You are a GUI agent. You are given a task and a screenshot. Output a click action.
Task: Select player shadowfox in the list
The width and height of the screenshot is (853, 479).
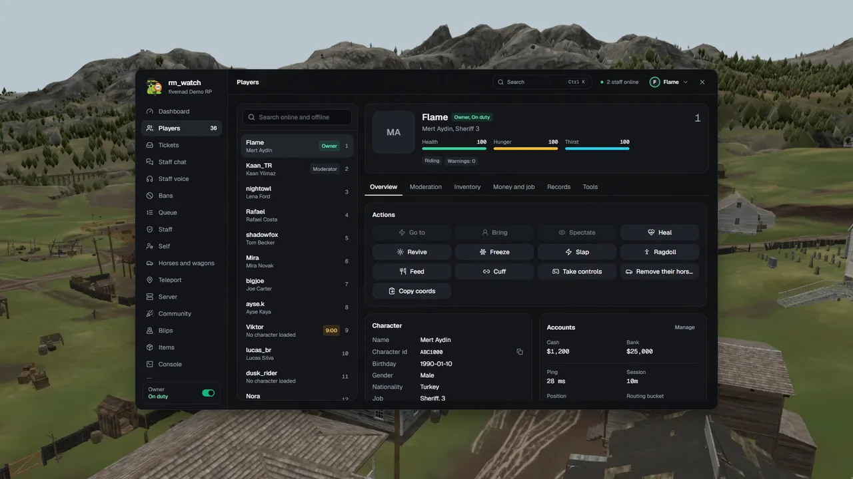[297, 238]
